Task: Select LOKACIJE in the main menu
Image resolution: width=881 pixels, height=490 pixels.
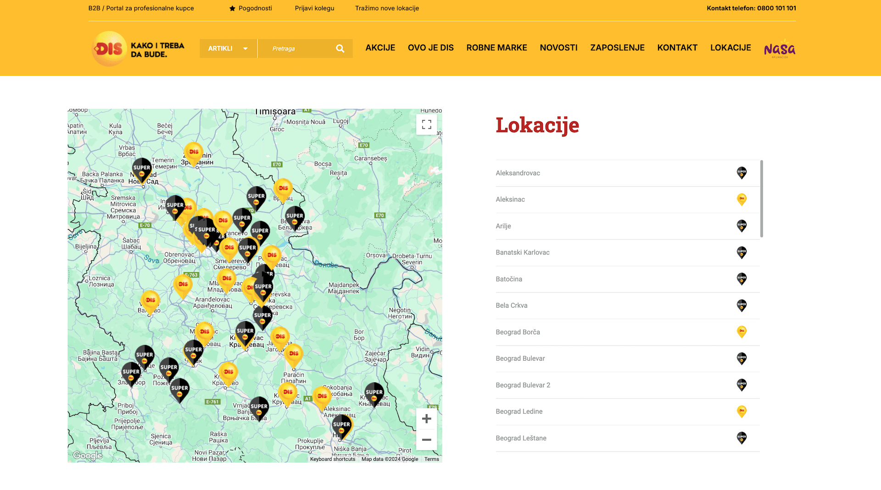Action: click(x=730, y=48)
